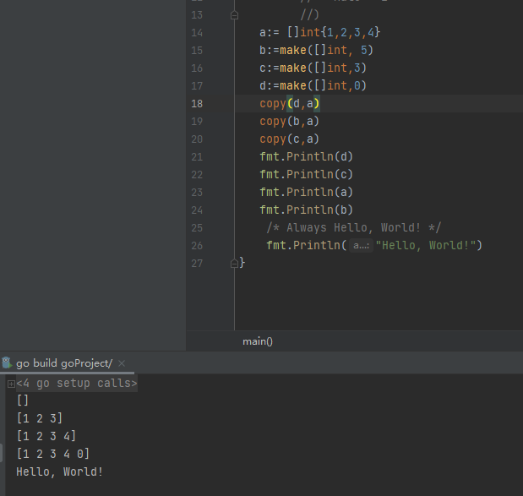Click line number 18 in the gutter
The image size is (523, 496).
click(x=197, y=104)
